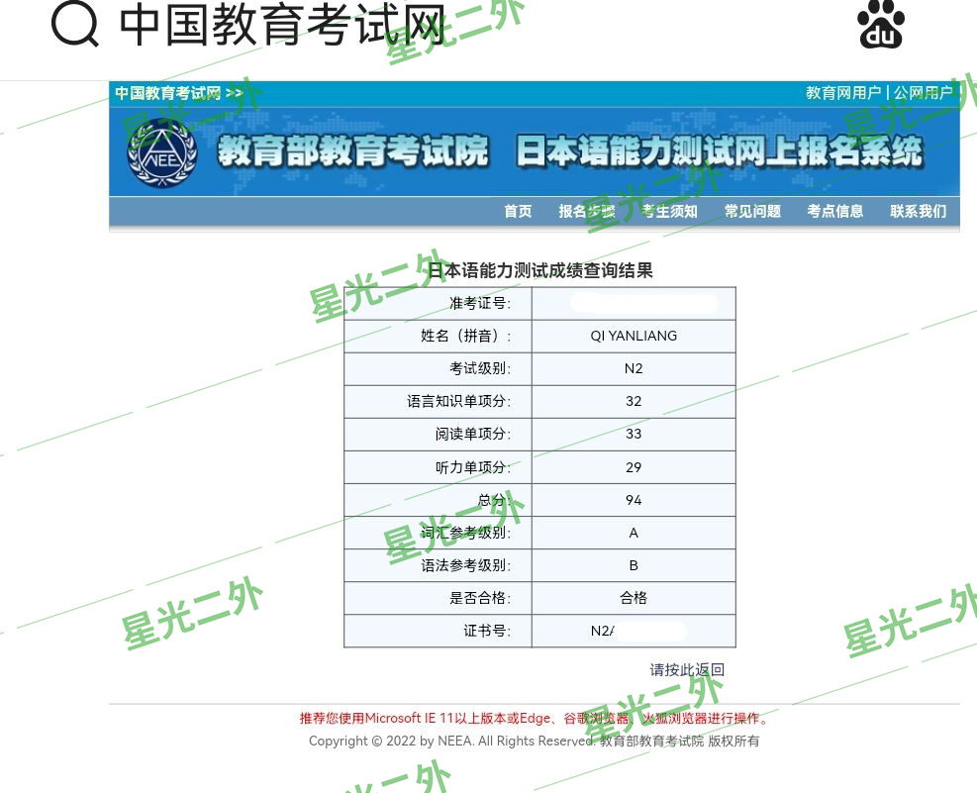Click the 姓名（拼音） label
This screenshot has height=793, width=977.
pyautogui.click(x=466, y=336)
